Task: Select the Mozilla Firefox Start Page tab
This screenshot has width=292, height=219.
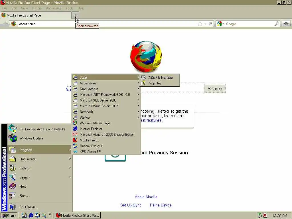Action: click(x=36, y=15)
